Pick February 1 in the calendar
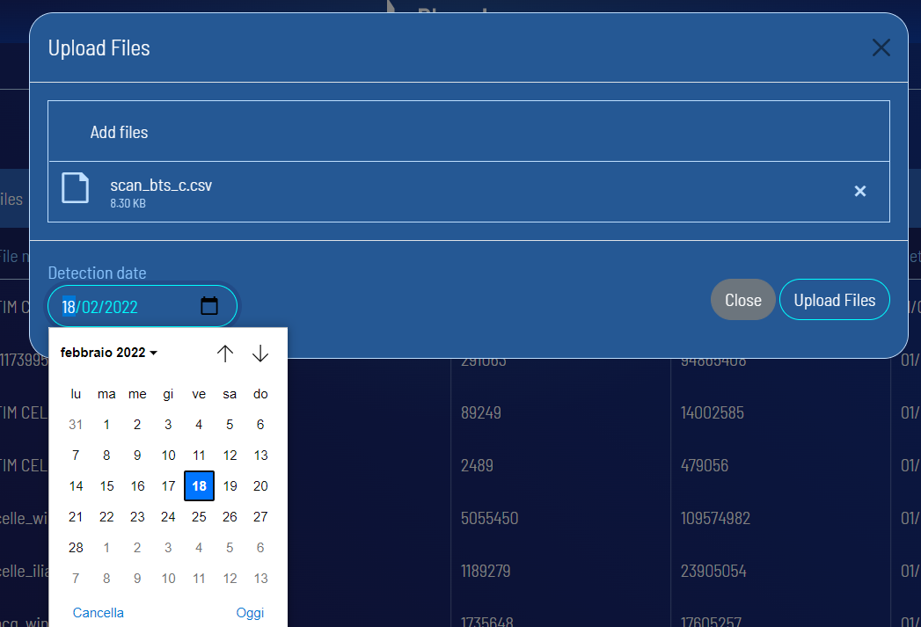The image size is (921, 627). point(106,425)
